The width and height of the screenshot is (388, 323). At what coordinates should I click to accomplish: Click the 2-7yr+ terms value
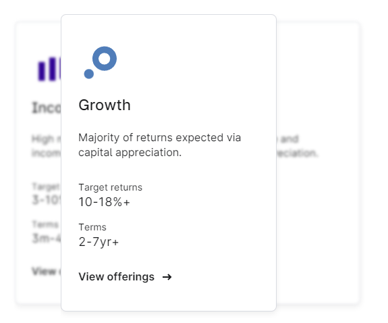99,242
